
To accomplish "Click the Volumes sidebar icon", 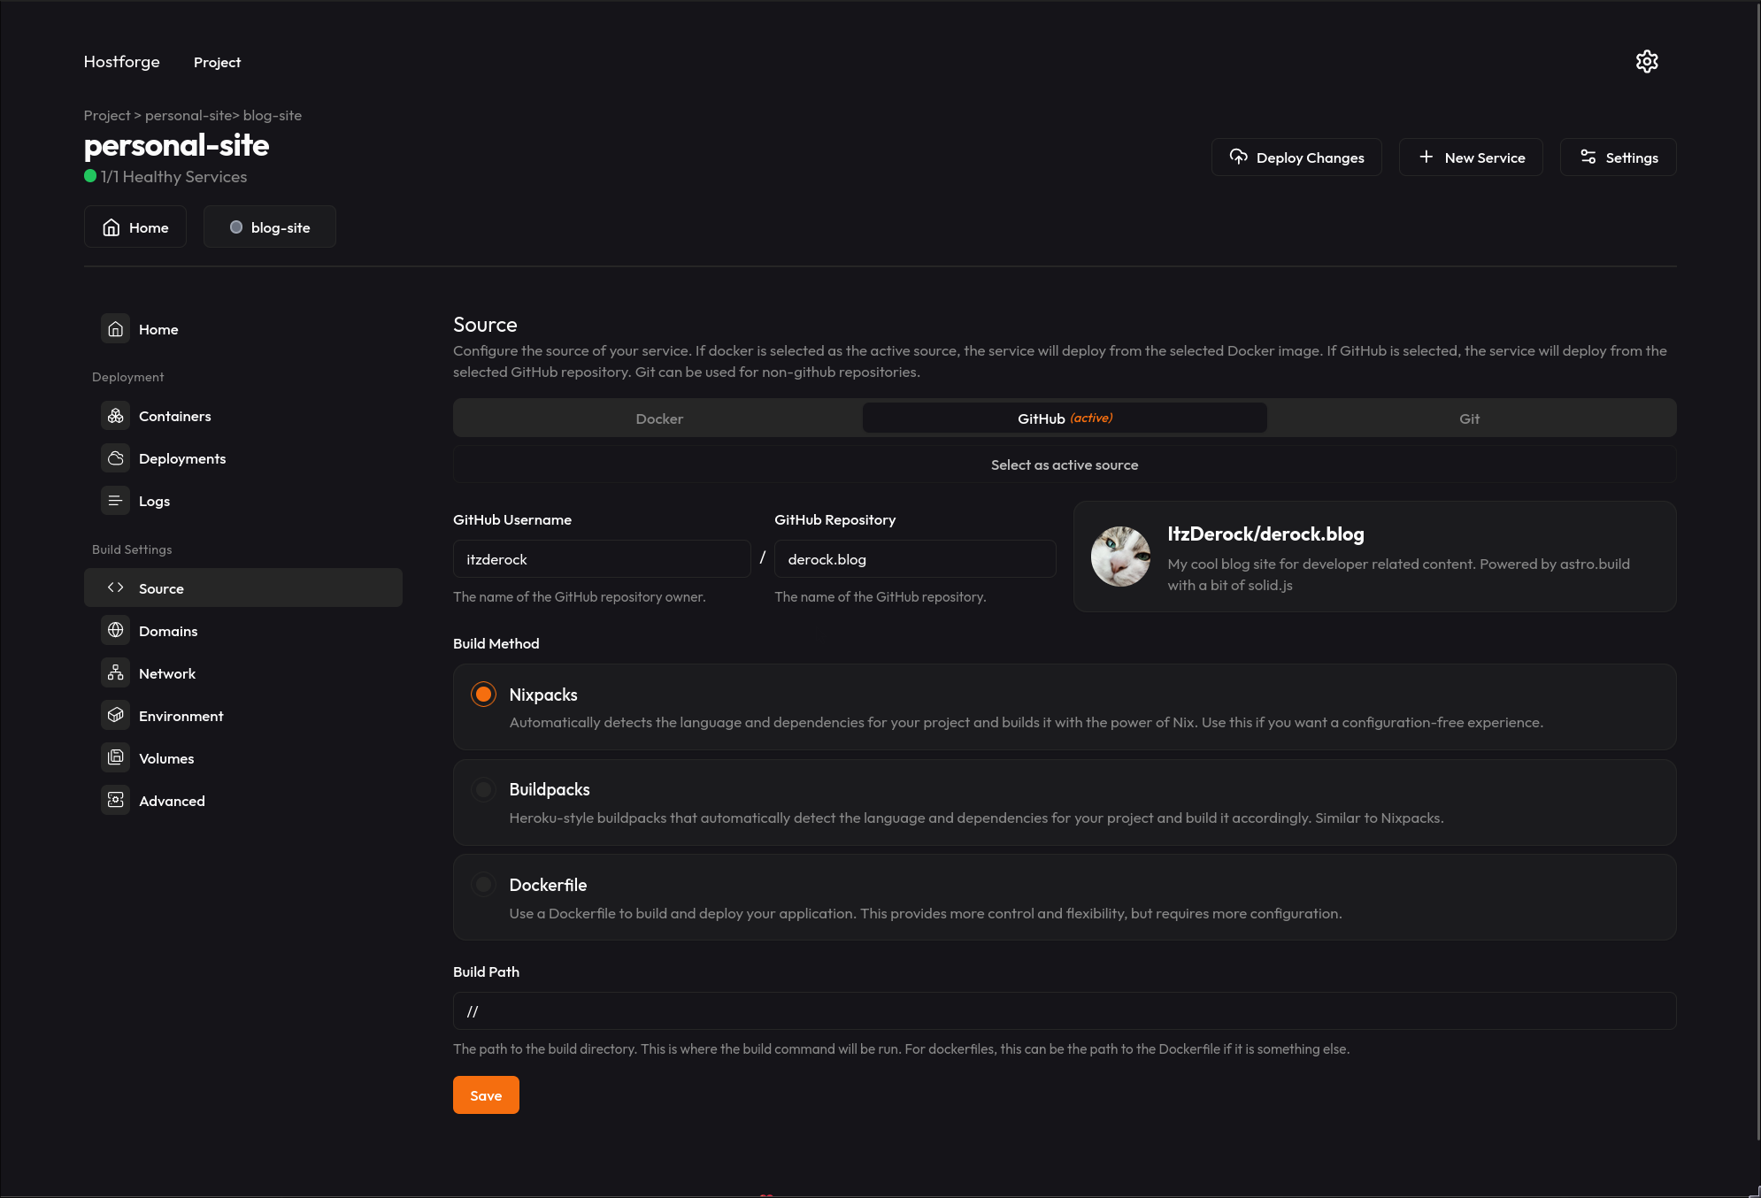I will click(x=115, y=758).
